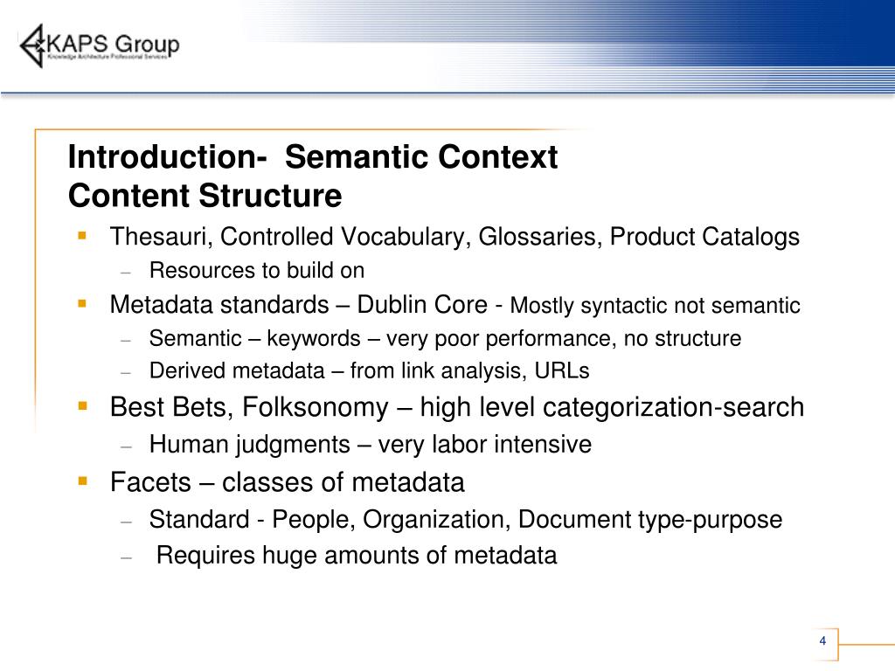
Task: Select 'Human judgments – very labor intensive' line
Action: click(371, 445)
